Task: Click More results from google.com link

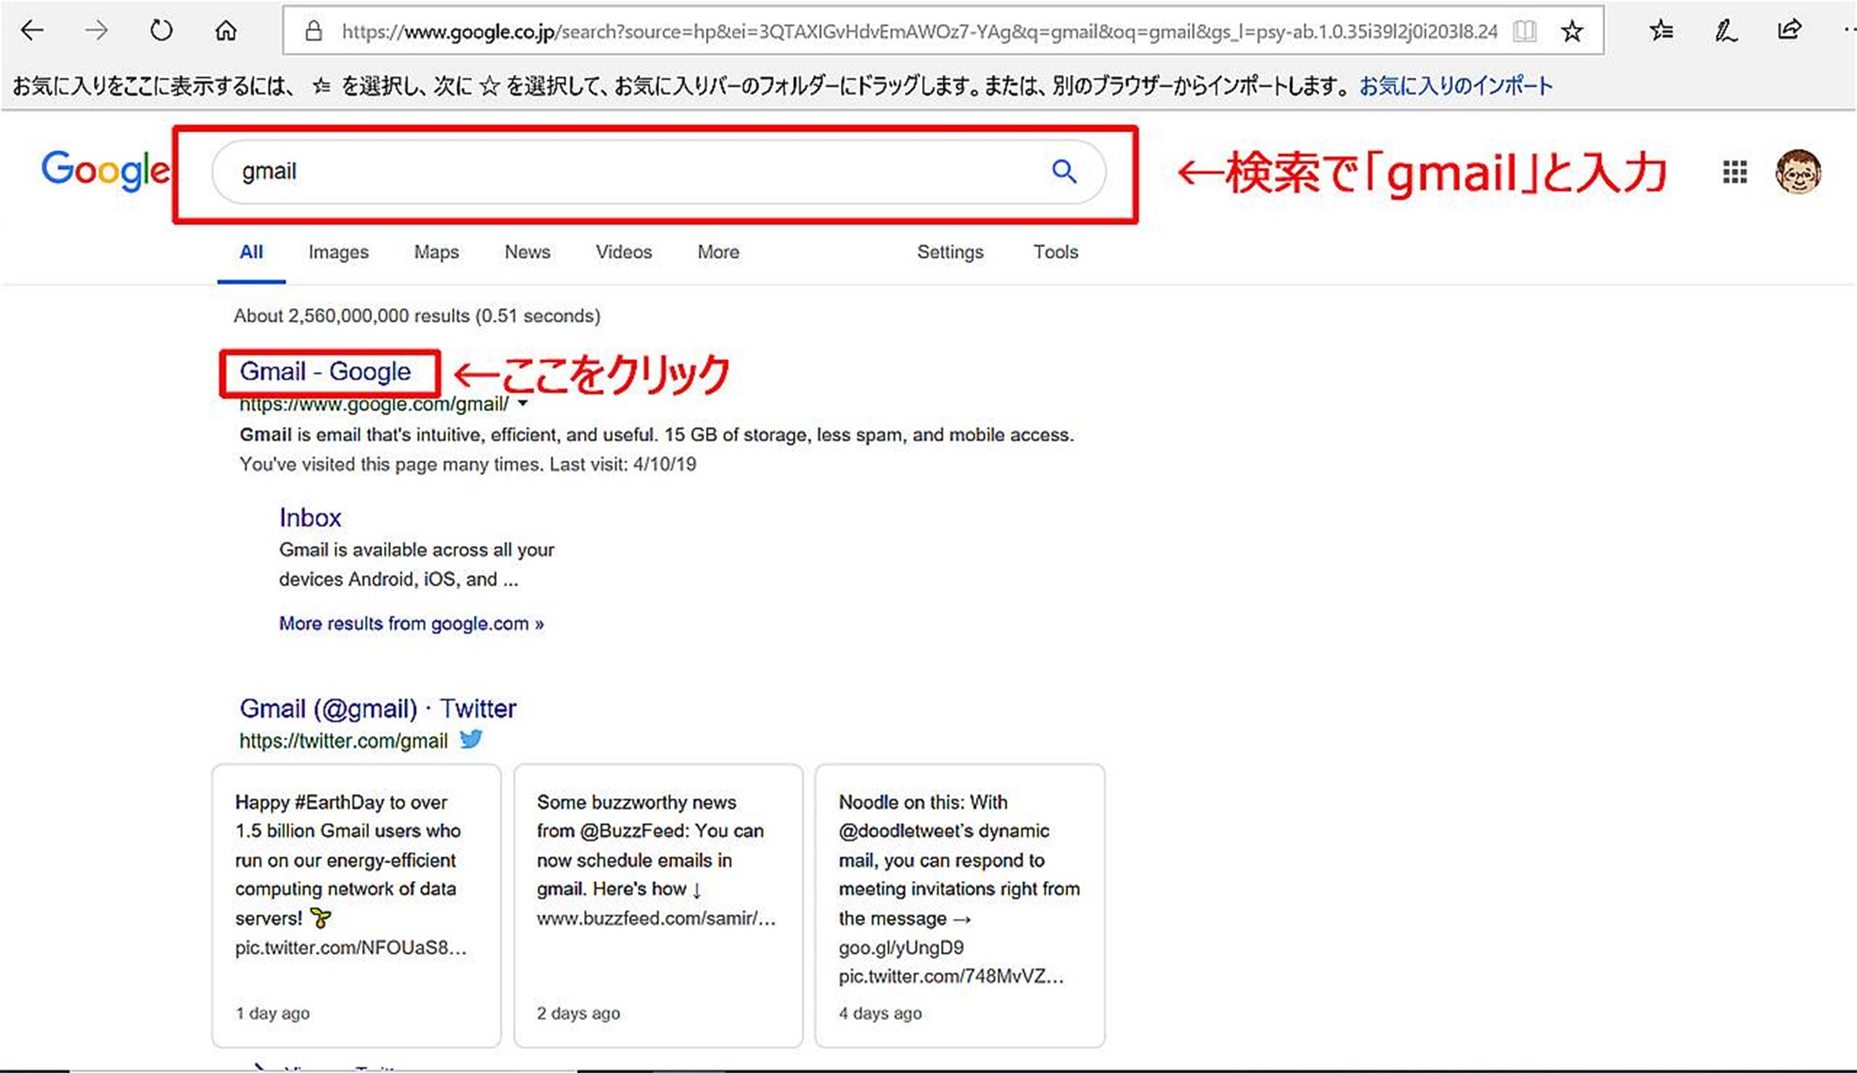Action: (x=411, y=624)
